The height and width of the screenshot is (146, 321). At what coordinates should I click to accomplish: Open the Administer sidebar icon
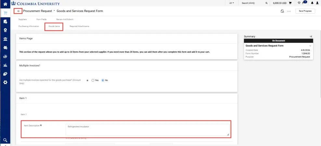point(5,74)
